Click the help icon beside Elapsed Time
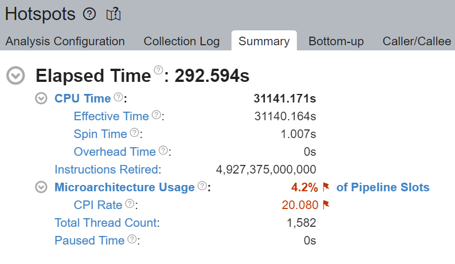Viewport: 455px width, 264px height. click(x=159, y=70)
